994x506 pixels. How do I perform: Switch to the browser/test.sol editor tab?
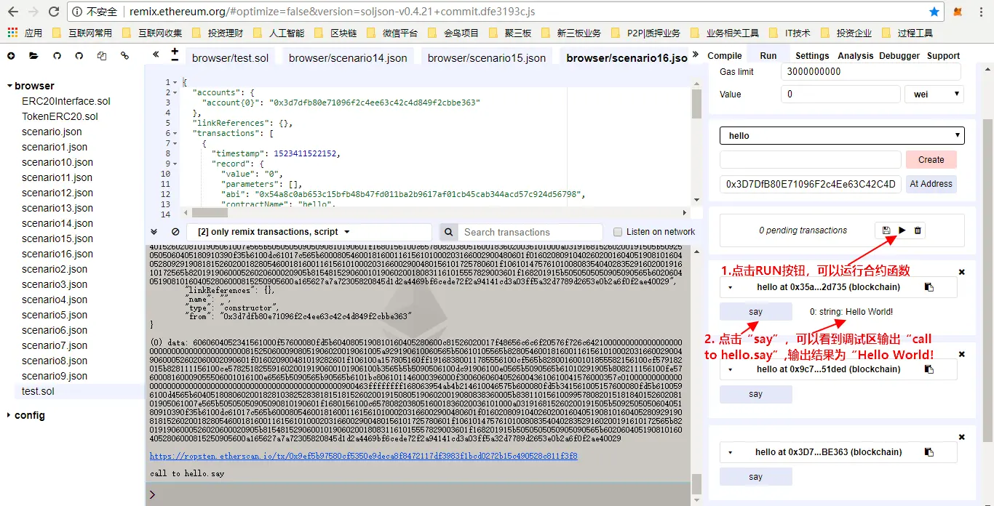click(x=230, y=58)
